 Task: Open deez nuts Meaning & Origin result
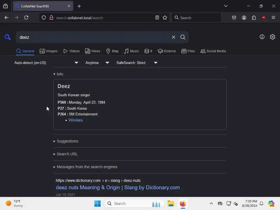pos(118,188)
